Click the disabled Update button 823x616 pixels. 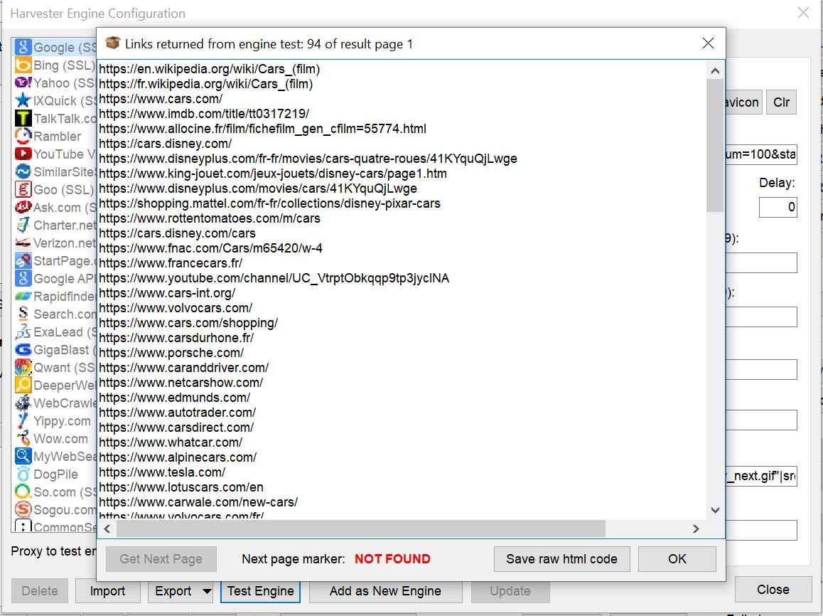click(510, 591)
